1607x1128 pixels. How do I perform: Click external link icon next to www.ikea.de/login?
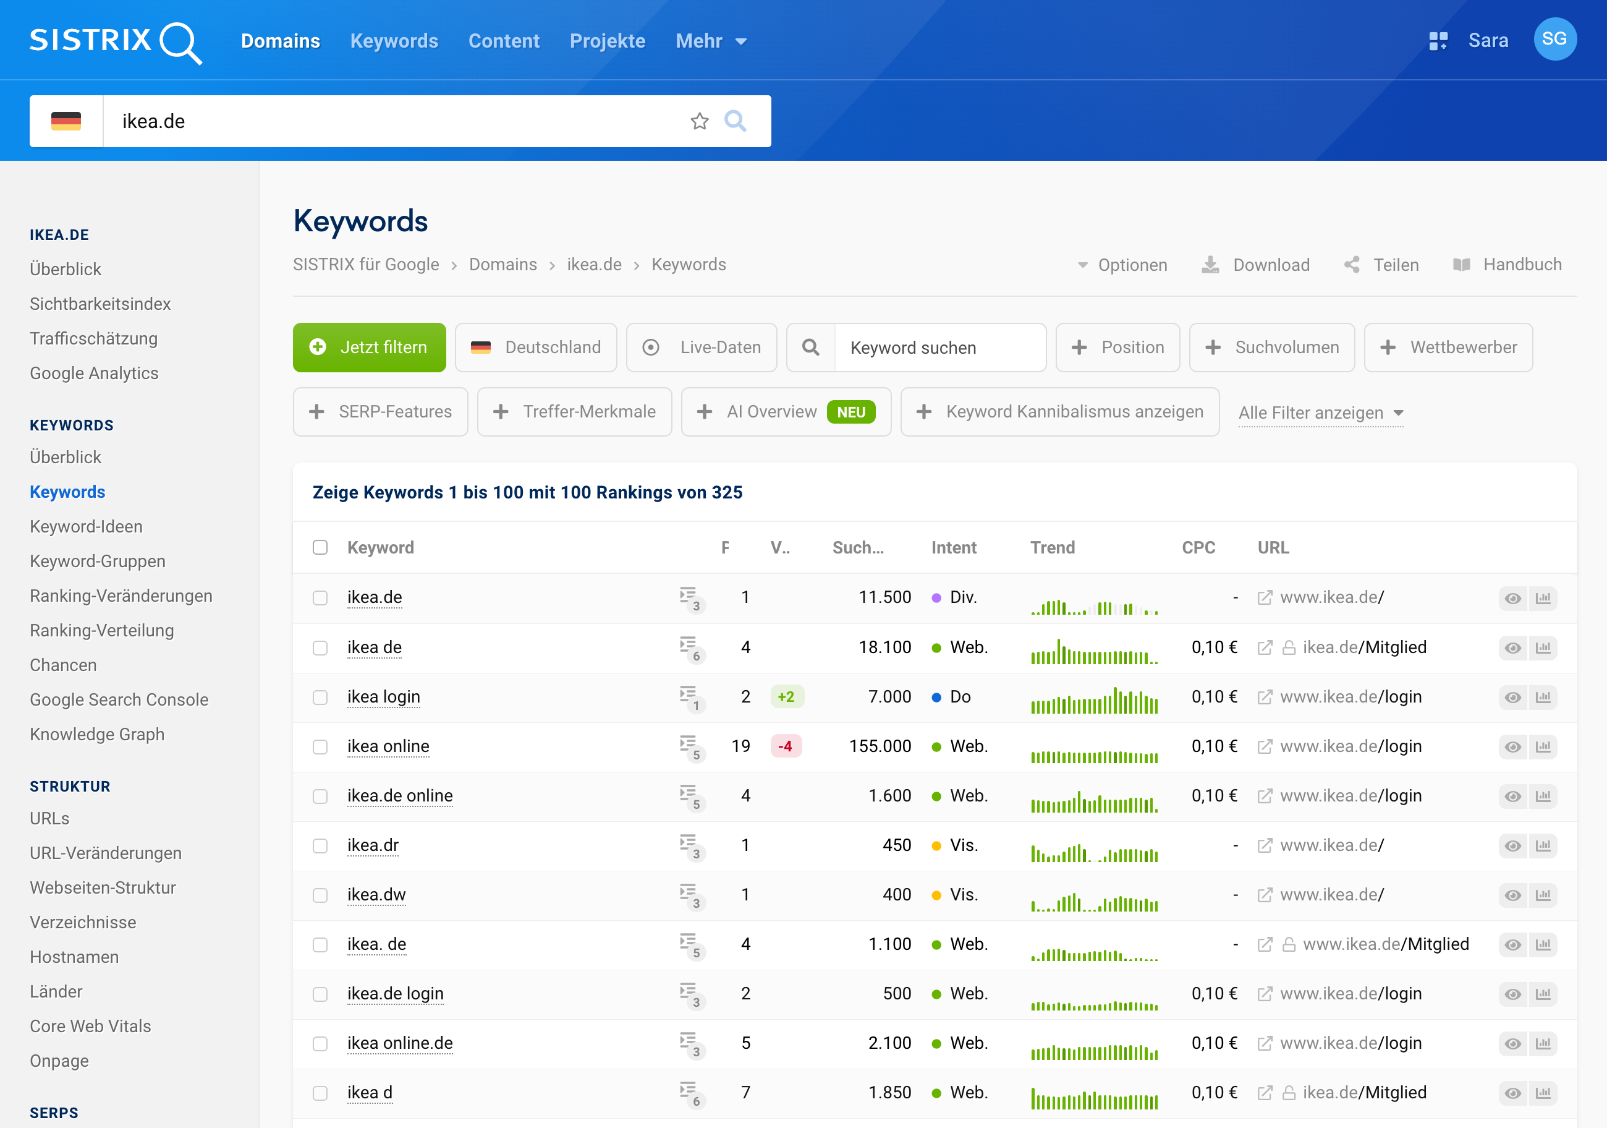1264,698
